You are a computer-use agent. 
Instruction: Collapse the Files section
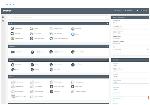coord(107,24)
